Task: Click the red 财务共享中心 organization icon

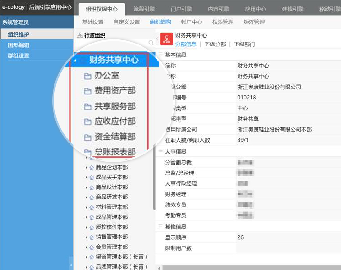Action: [x=167, y=39]
